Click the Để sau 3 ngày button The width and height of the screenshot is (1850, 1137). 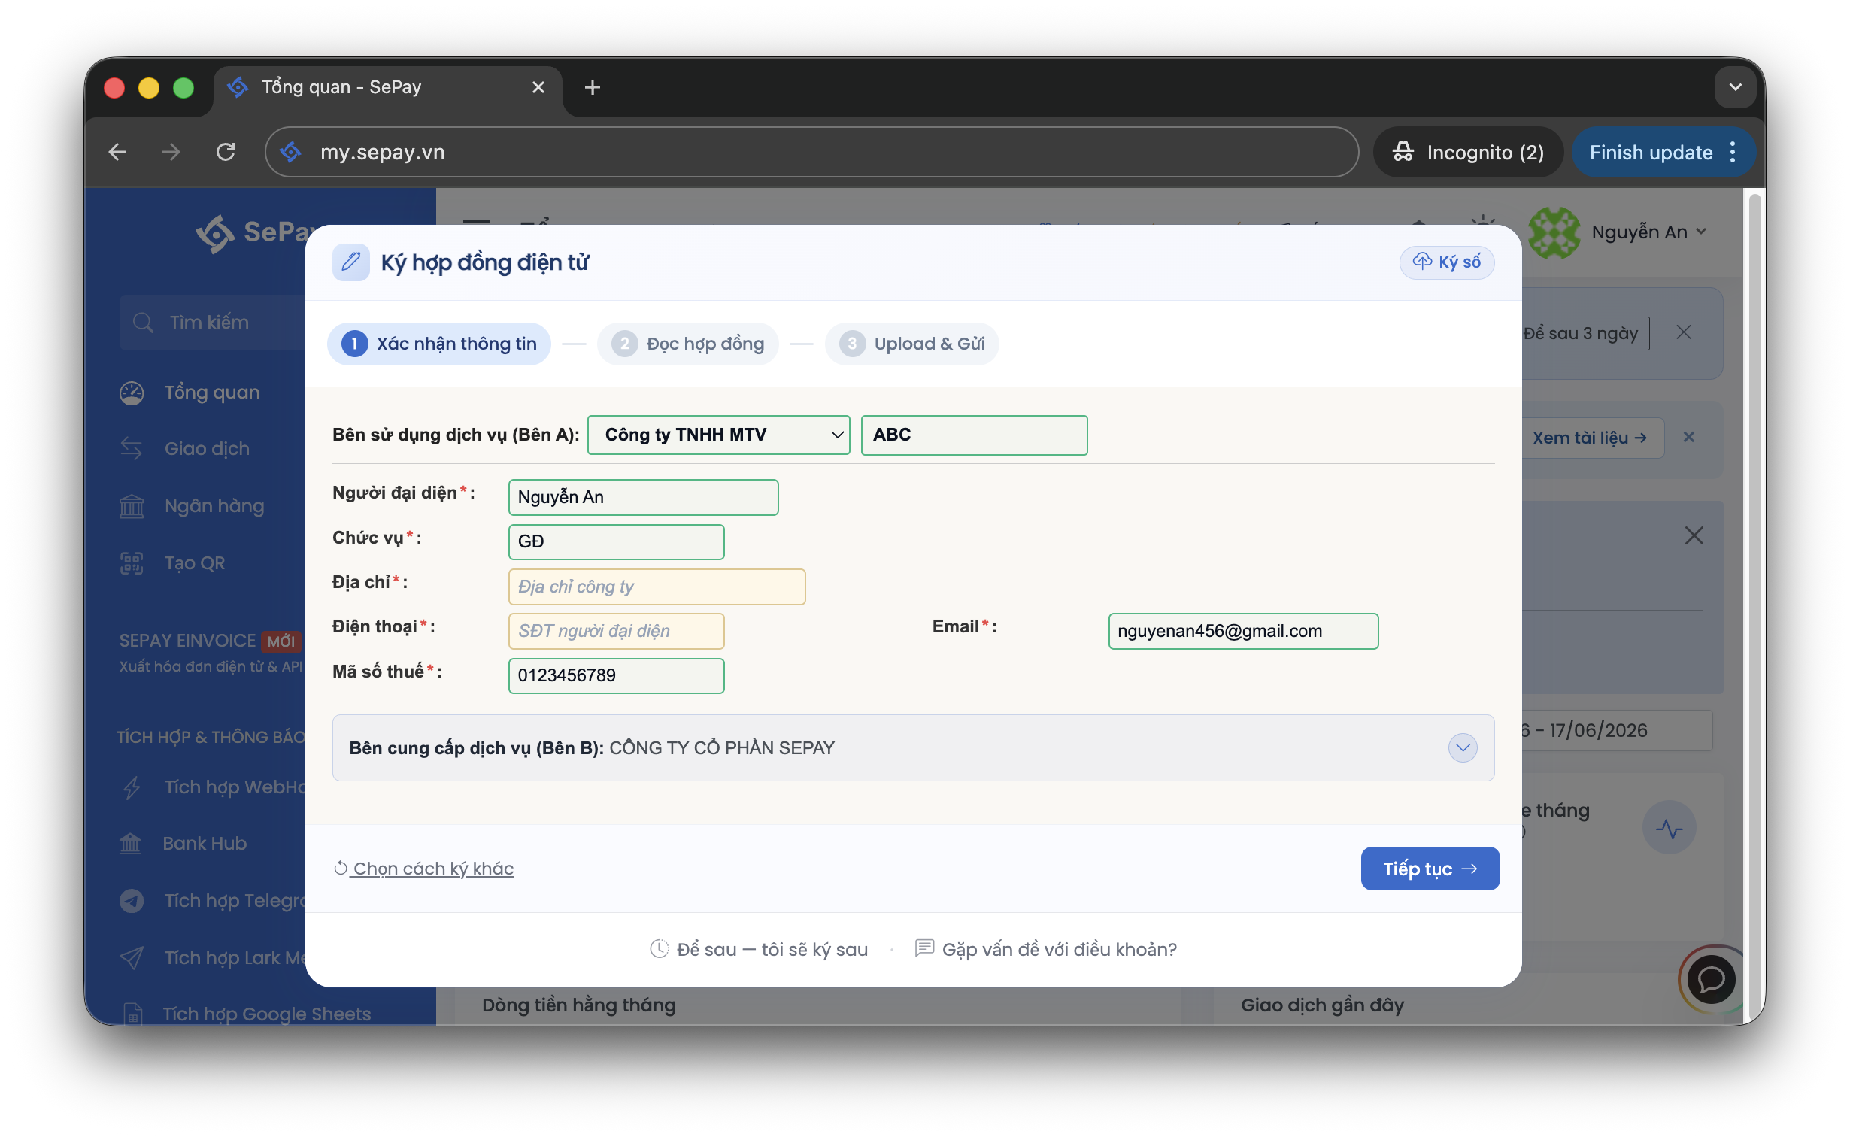(1582, 333)
